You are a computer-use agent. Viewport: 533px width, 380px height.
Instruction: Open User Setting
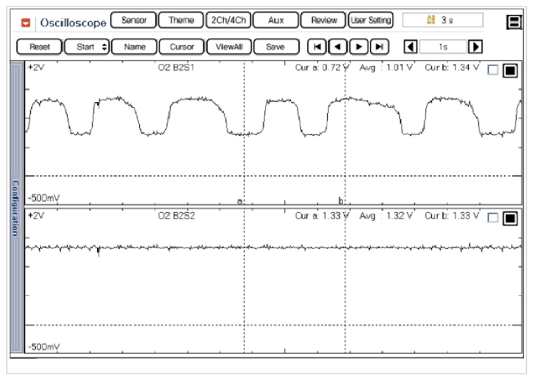coord(371,20)
